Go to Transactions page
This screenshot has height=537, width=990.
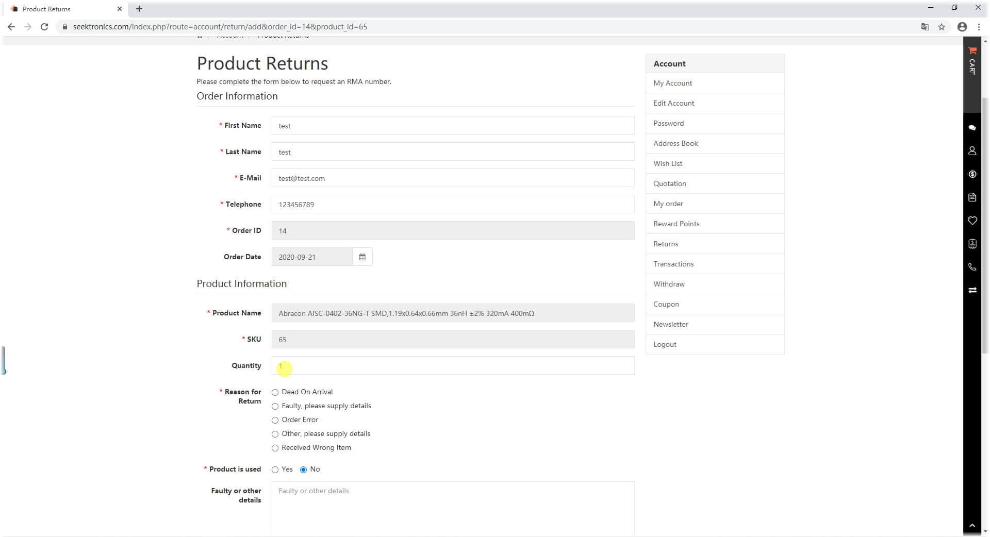[715, 264]
